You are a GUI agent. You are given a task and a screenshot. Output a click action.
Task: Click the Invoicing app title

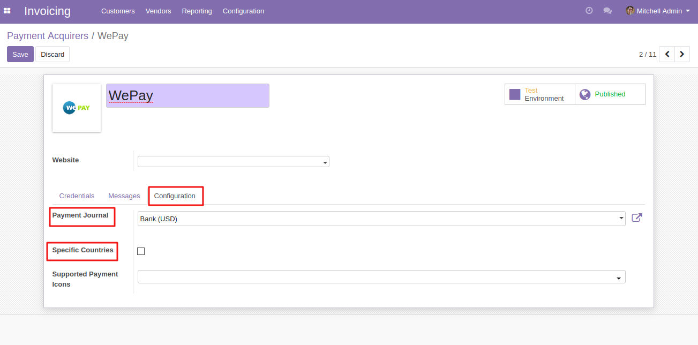[47, 11]
